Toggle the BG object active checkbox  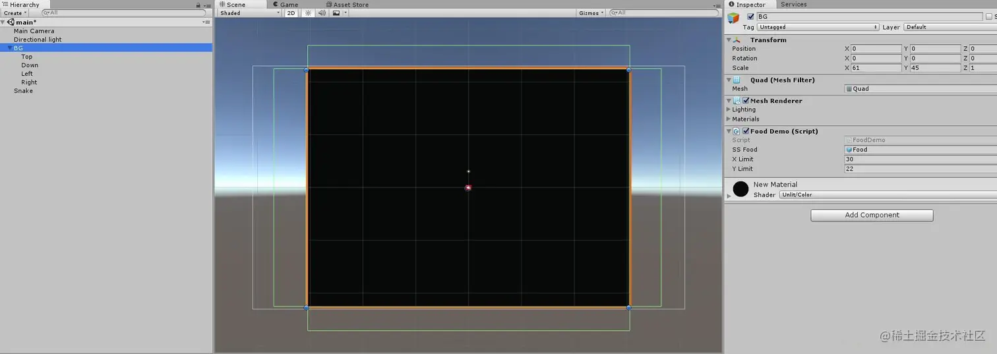[x=750, y=16]
